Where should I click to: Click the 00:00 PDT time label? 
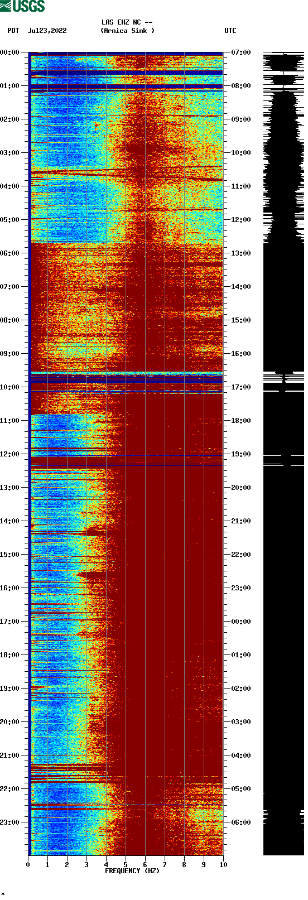10,52
